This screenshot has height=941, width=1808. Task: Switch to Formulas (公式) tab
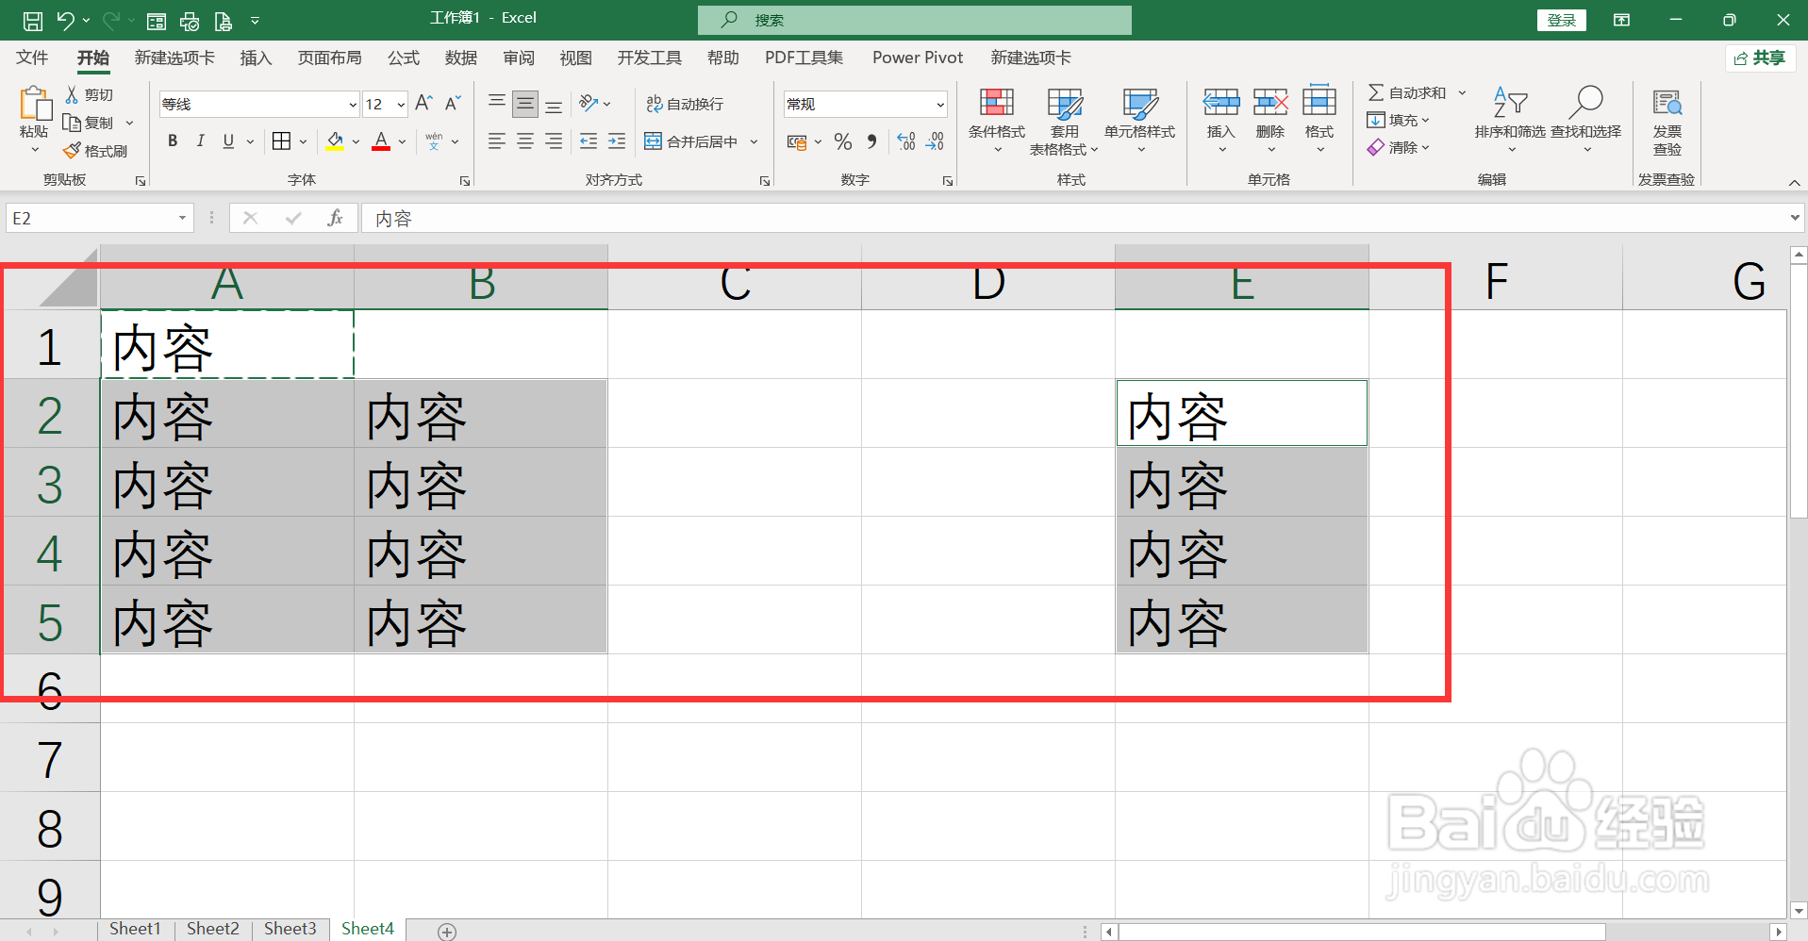404,58
